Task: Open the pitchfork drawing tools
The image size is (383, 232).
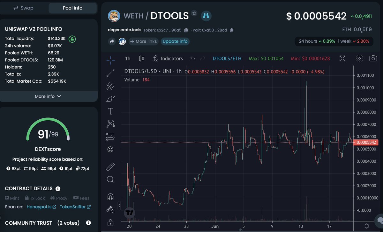Action: click(110, 86)
